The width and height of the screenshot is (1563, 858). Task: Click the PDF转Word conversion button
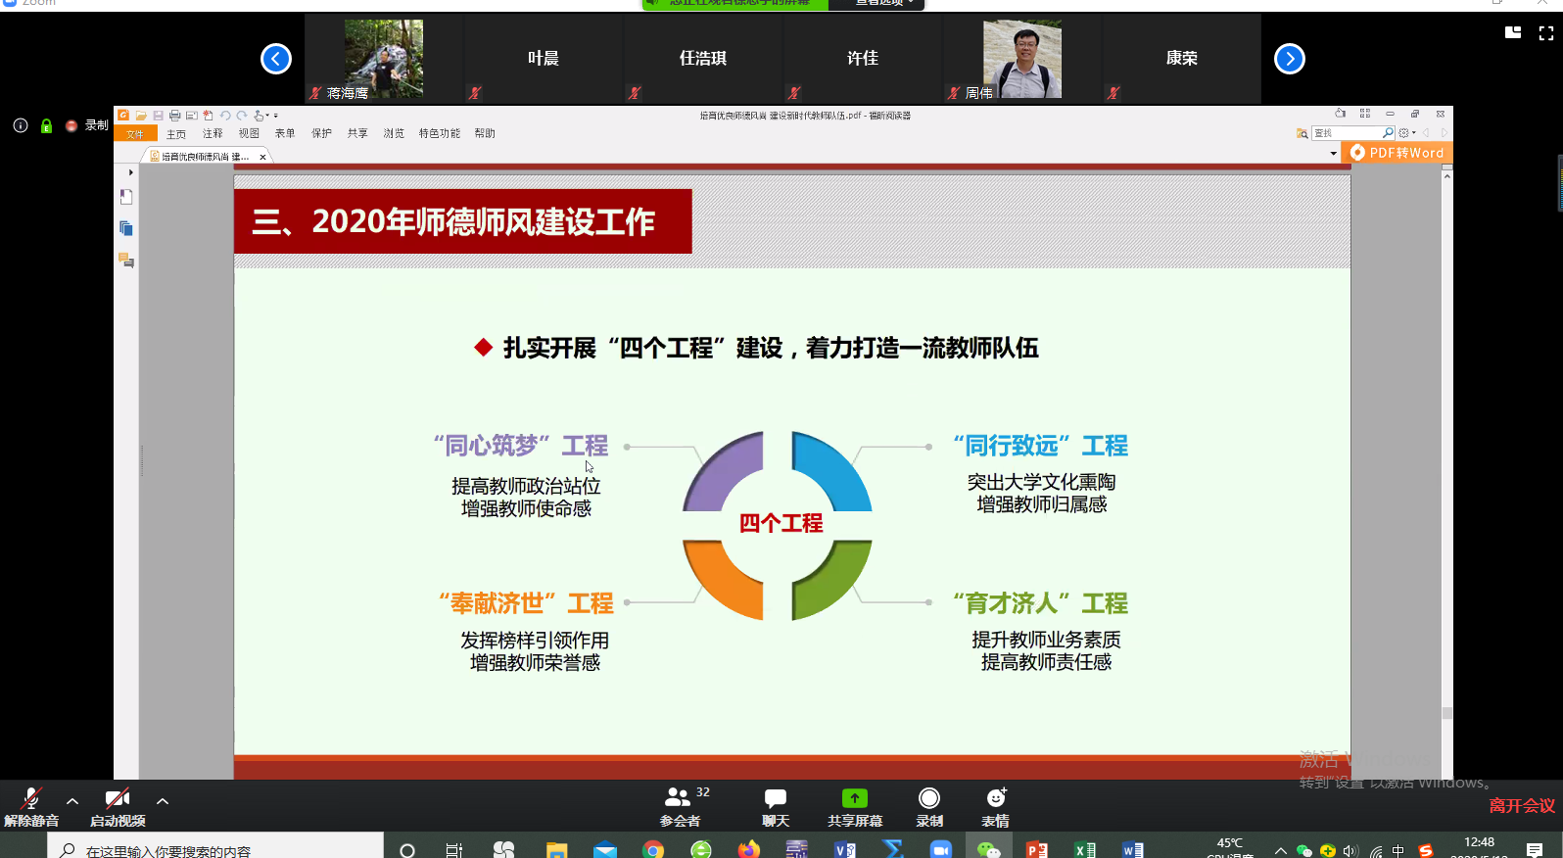[x=1397, y=153]
